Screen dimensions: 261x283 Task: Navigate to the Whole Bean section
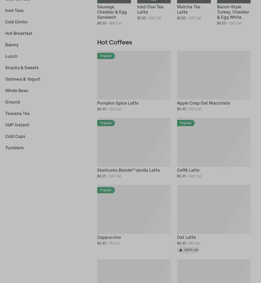tap(17, 91)
